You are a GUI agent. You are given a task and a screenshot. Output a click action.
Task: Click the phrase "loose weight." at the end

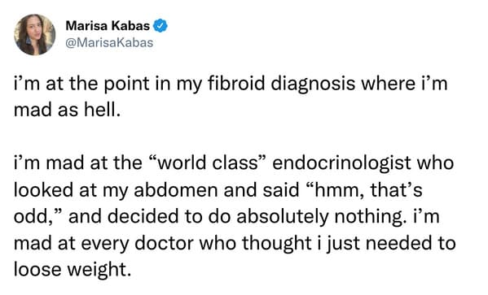[x=73, y=270]
